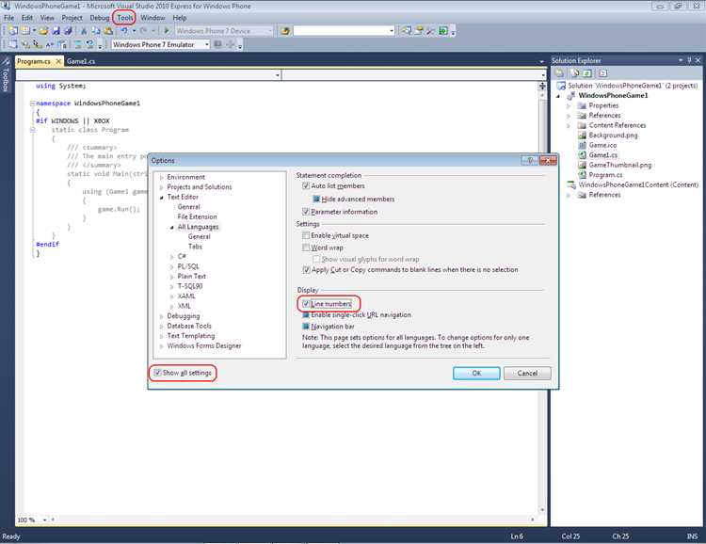Toggle Enable single-click URL navigation checkbox
Screen dimensions: 706x544
coord(306,314)
